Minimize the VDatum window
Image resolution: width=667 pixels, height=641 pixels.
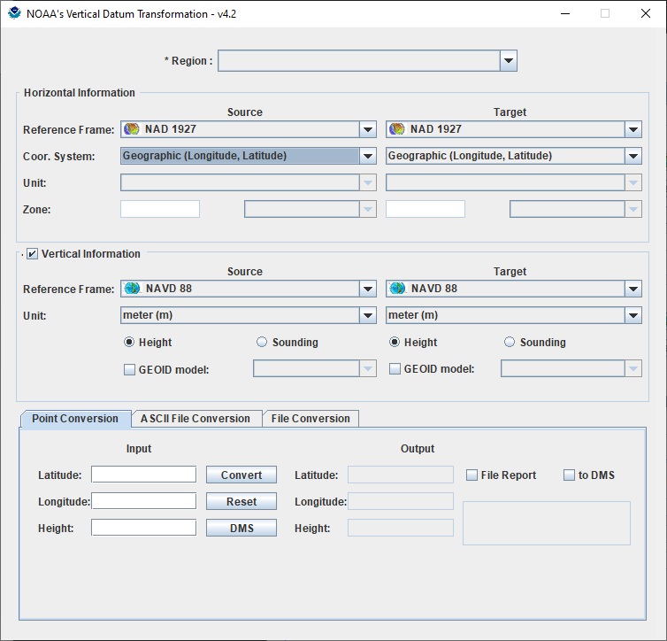click(x=565, y=13)
